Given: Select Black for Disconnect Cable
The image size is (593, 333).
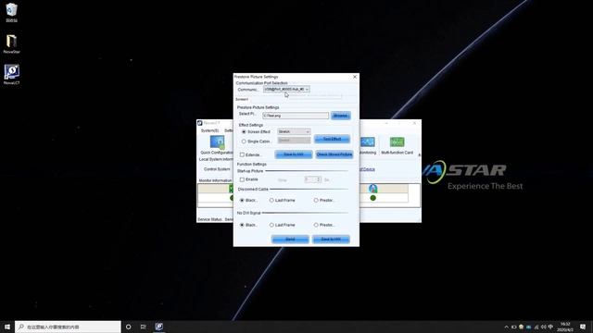Looking at the screenshot, I should tap(242, 200).
